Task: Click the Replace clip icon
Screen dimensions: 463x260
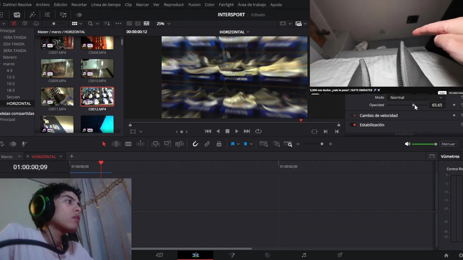Action: (179, 144)
